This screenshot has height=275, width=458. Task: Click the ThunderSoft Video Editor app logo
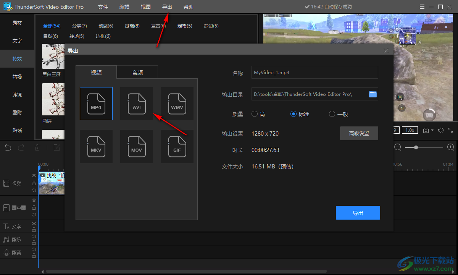coord(8,7)
